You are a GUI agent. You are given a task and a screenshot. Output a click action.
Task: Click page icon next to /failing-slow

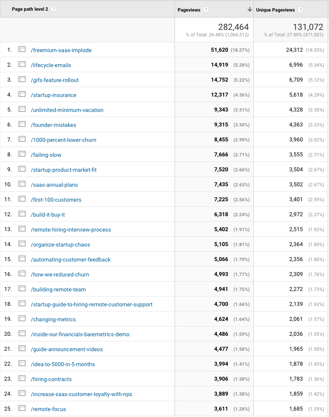click(x=22, y=154)
